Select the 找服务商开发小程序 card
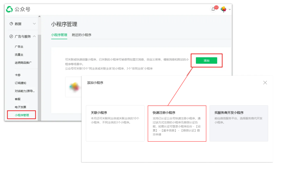This screenshot has height=170, width=281. 238,123
